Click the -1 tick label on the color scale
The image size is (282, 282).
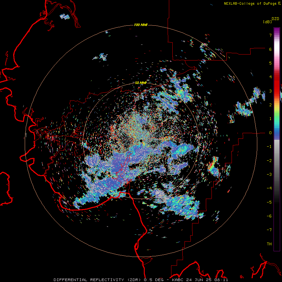click(269, 147)
